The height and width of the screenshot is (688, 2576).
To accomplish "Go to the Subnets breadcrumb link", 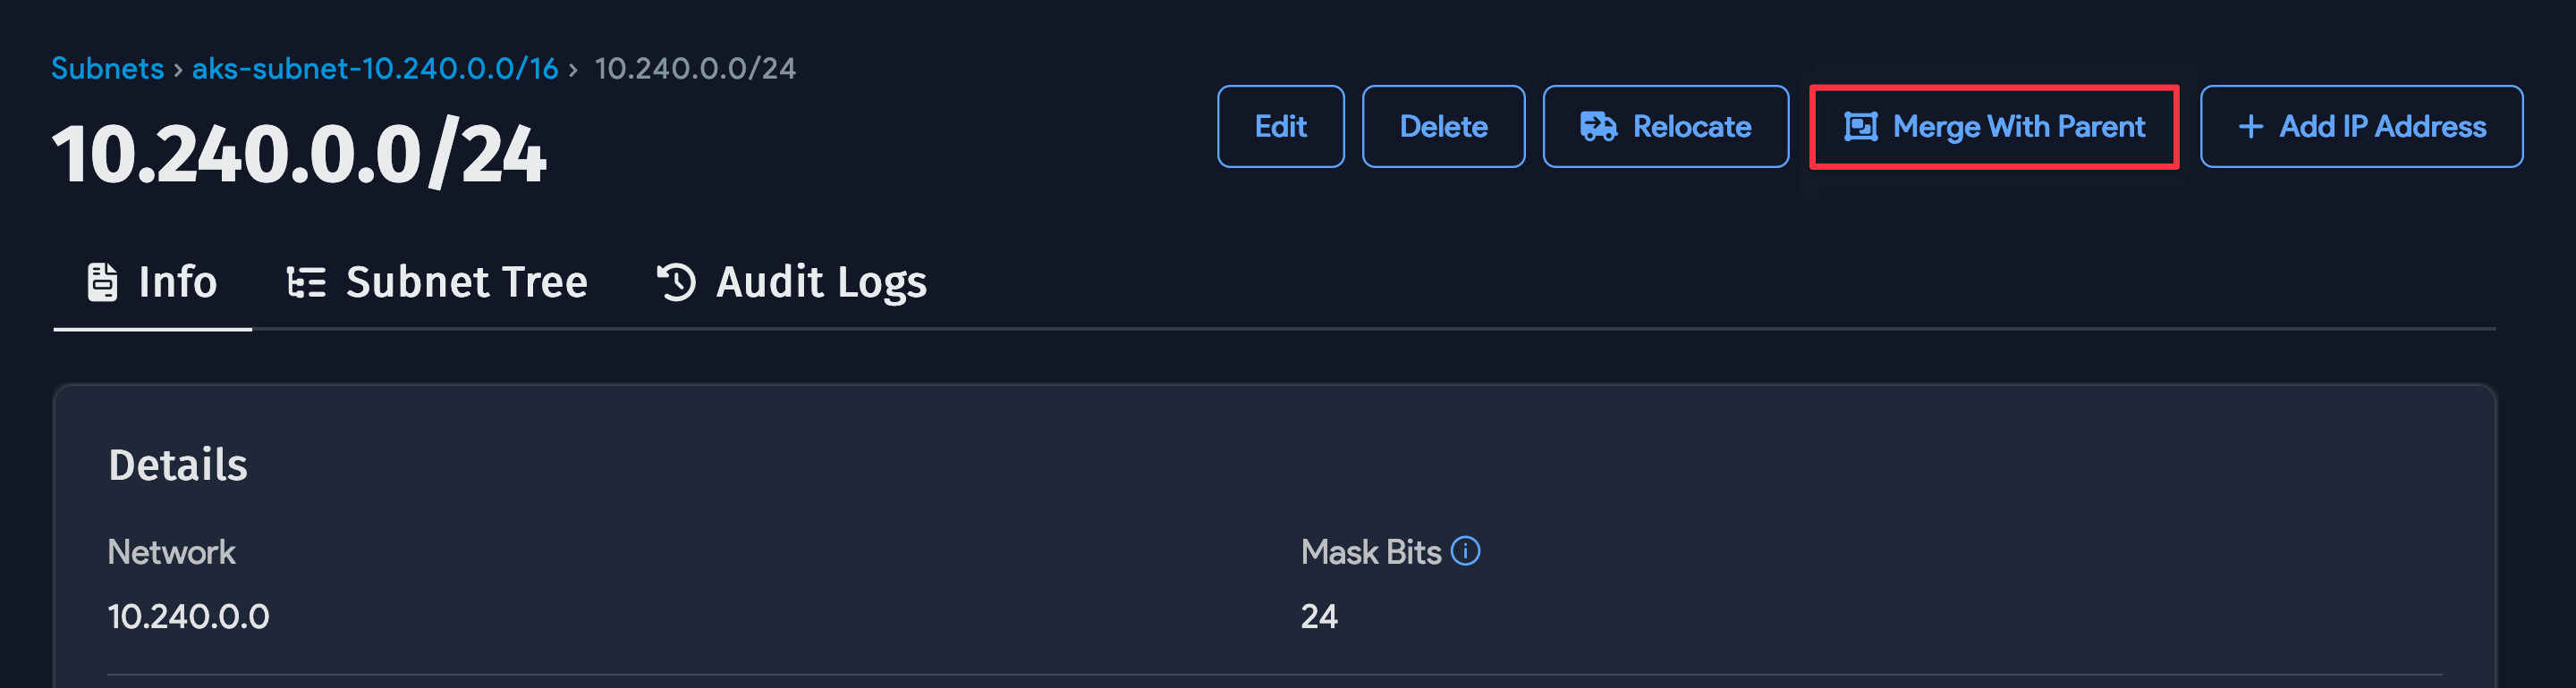I will pos(107,68).
